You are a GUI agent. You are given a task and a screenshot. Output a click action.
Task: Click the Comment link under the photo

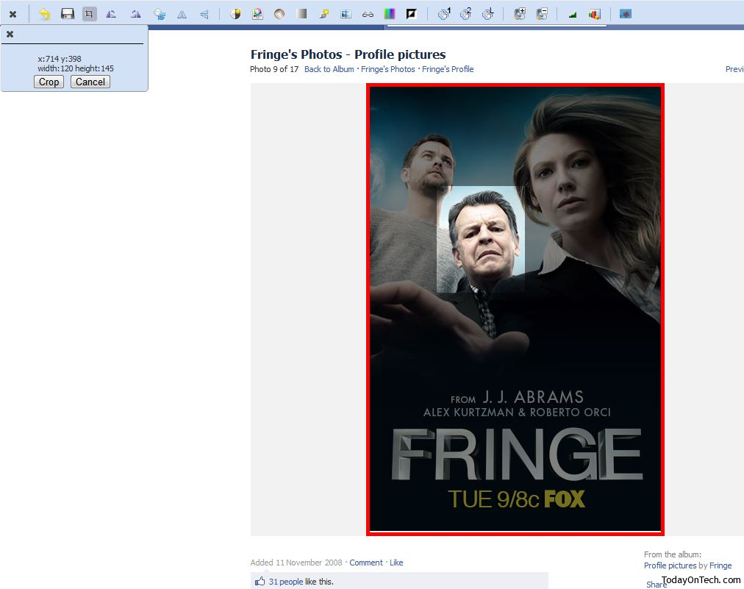click(366, 563)
